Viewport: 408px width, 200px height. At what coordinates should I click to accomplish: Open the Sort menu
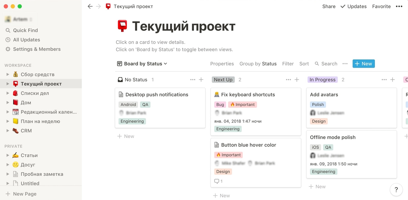click(x=304, y=64)
